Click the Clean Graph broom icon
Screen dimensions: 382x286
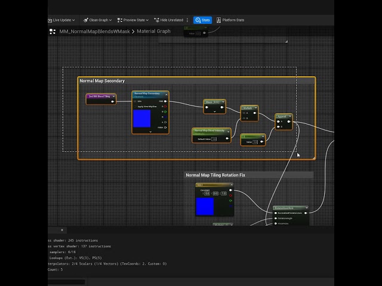(x=85, y=20)
